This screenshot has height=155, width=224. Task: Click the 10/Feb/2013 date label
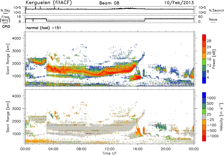[179, 3]
